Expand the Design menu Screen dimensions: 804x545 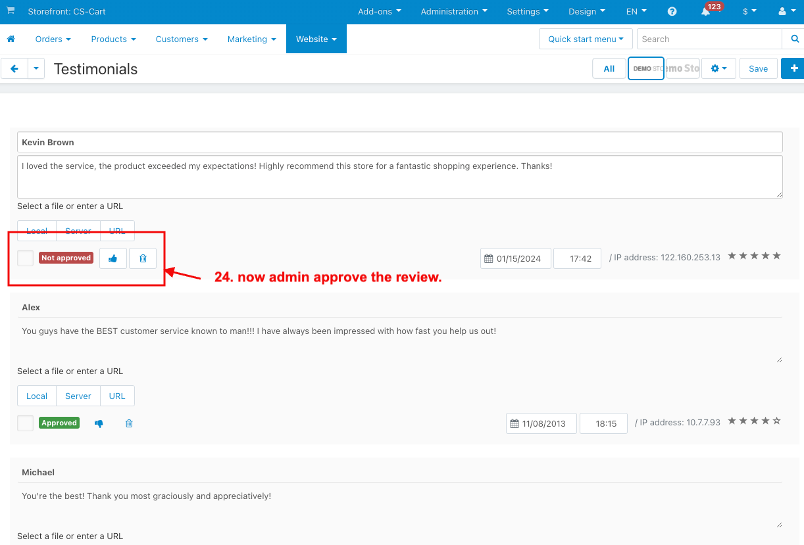click(x=587, y=11)
